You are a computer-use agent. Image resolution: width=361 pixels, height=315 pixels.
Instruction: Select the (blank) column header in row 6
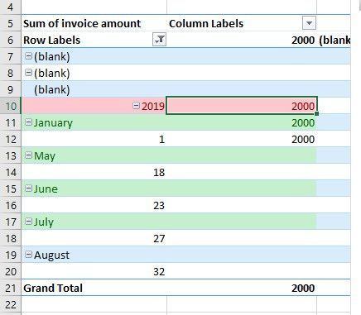335,41
